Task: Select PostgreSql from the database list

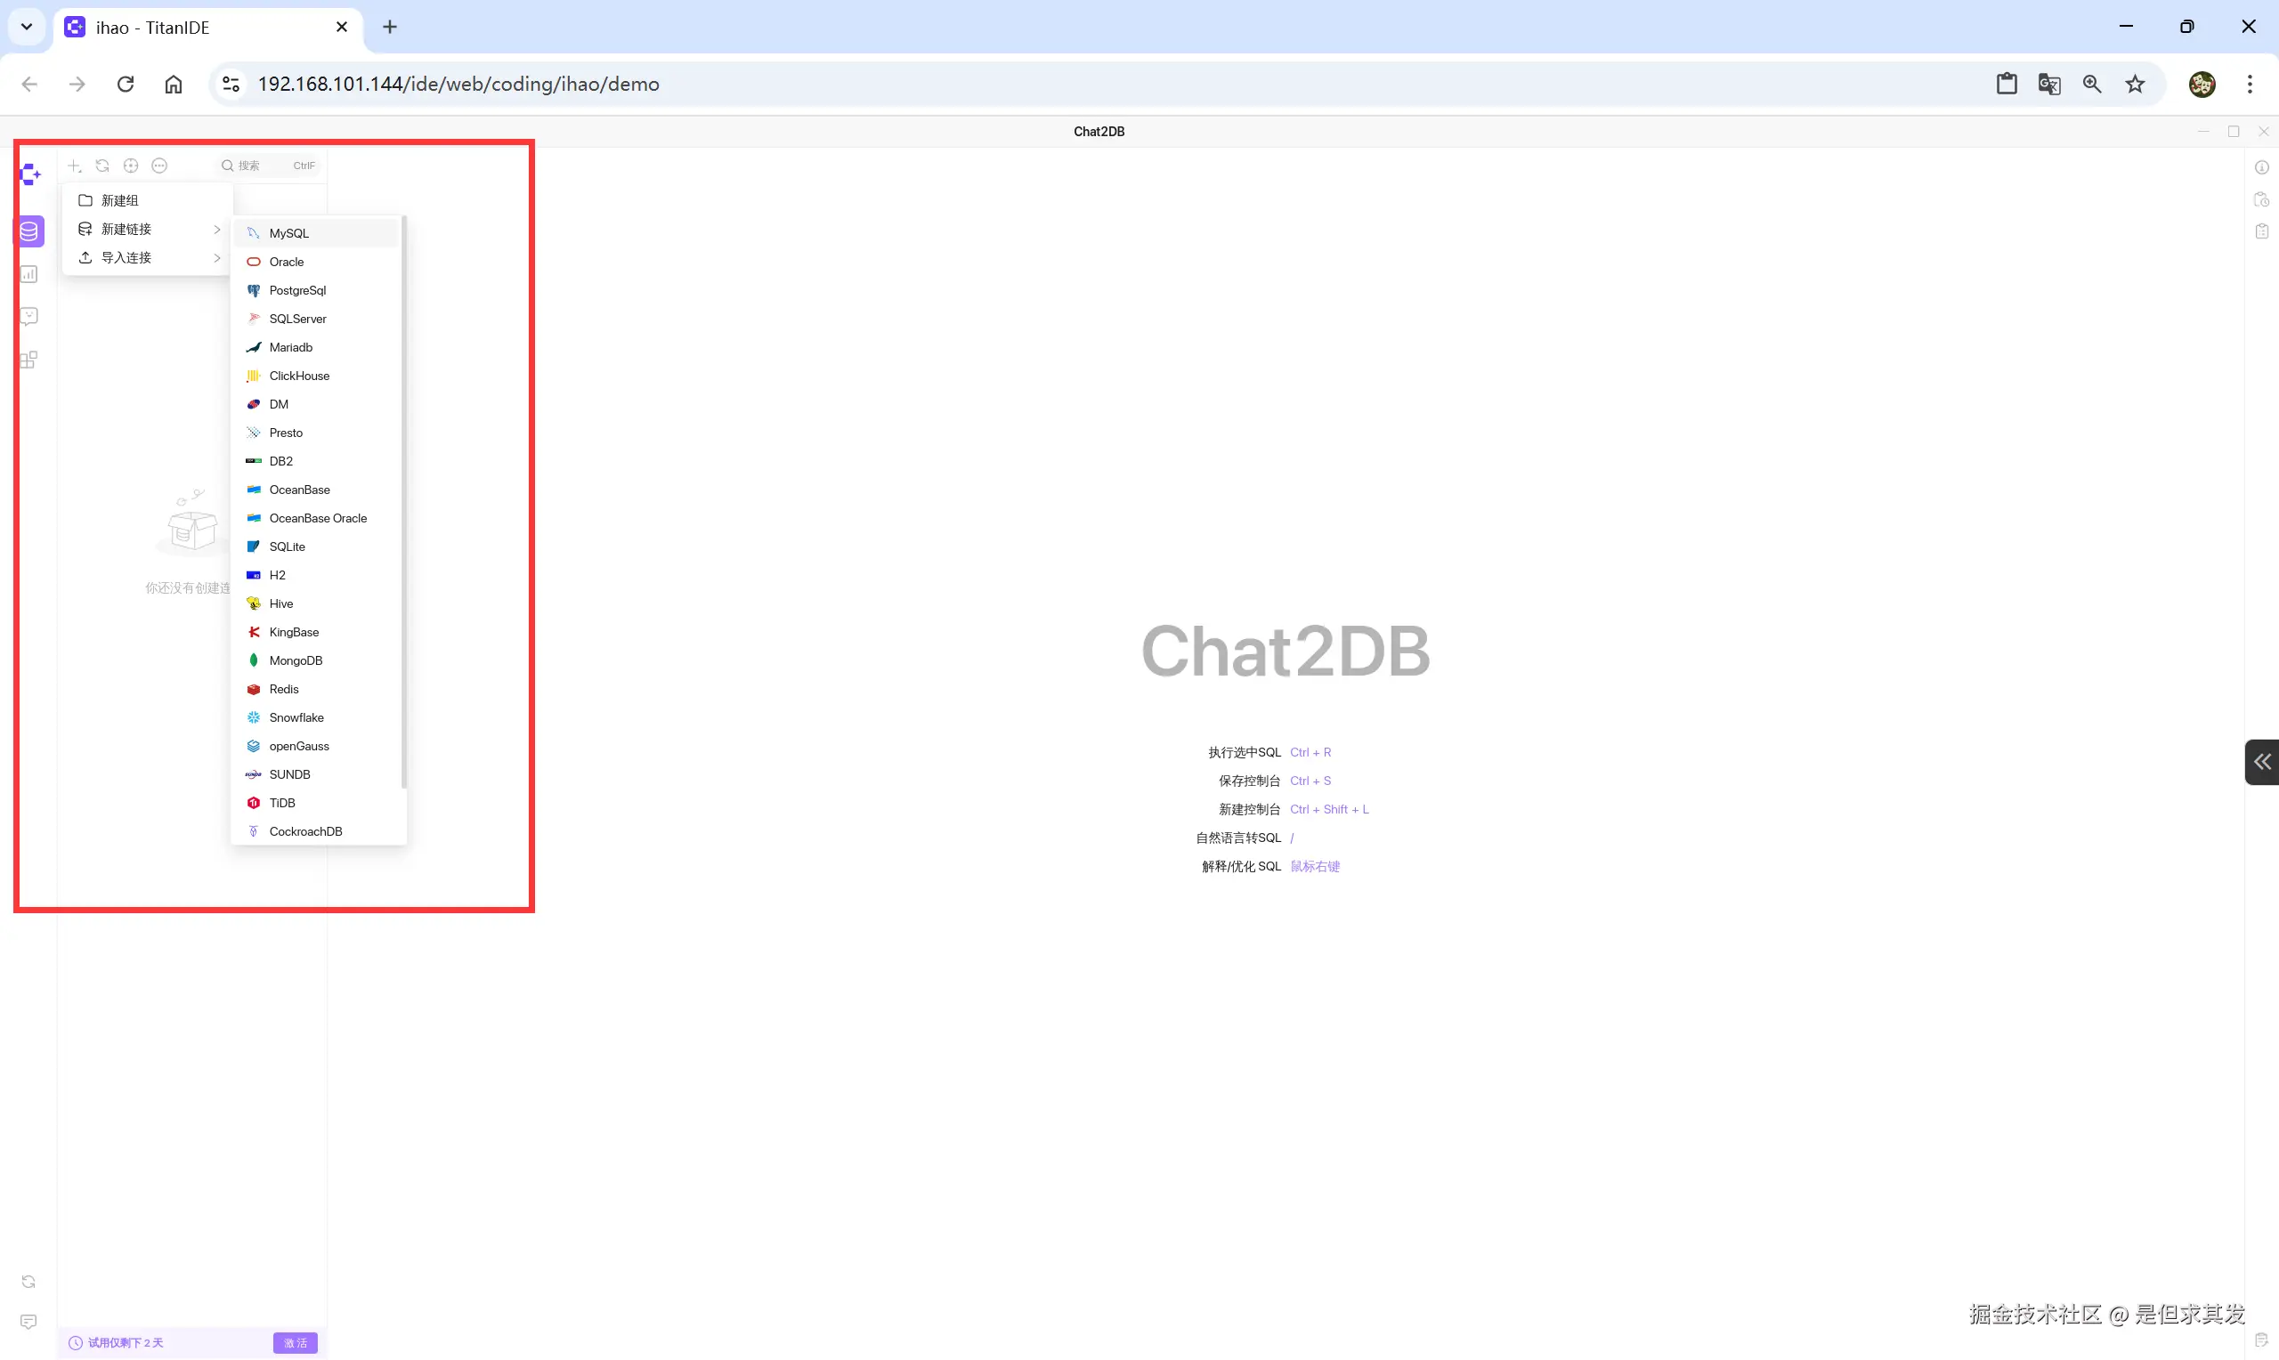Action: [297, 290]
